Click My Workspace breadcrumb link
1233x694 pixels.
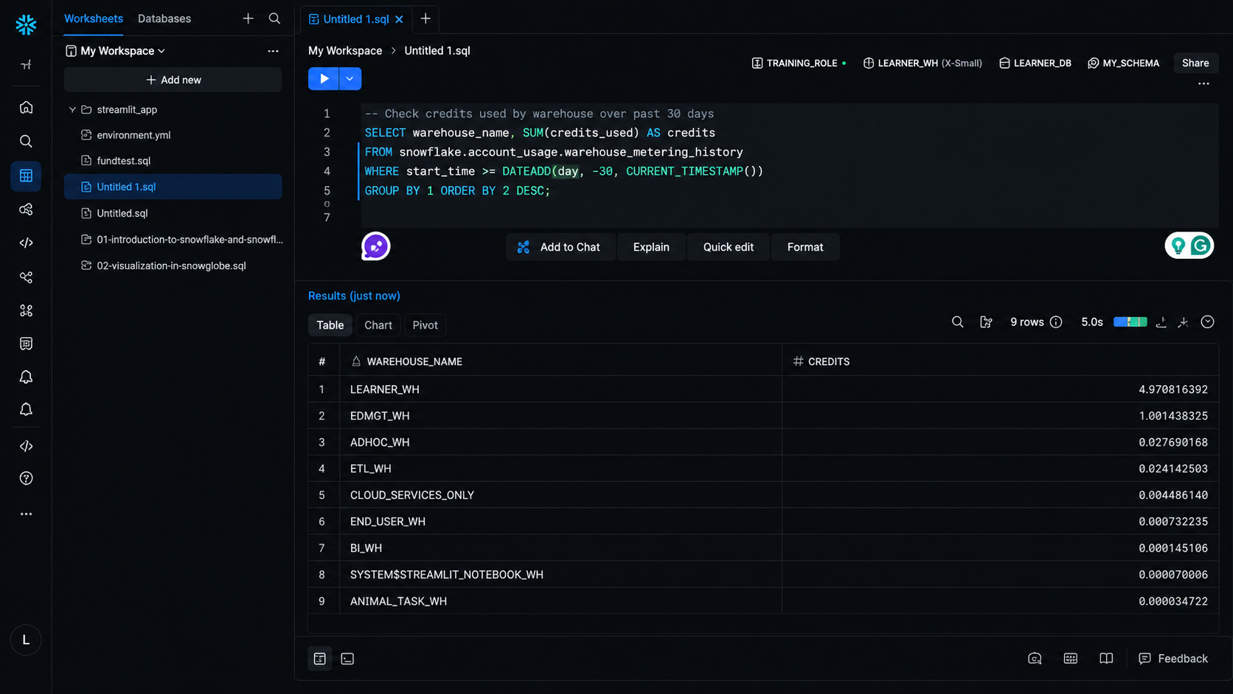(x=345, y=51)
